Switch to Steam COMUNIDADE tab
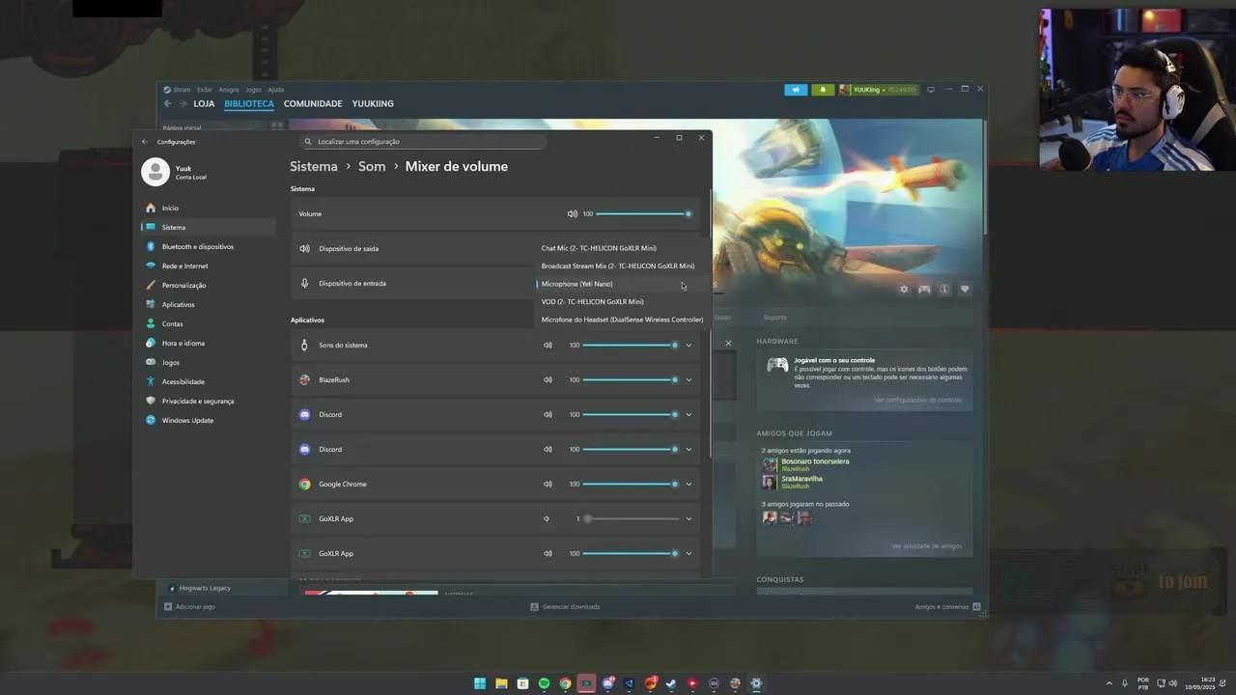1236x695 pixels. pyautogui.click(x=313, y=103)
